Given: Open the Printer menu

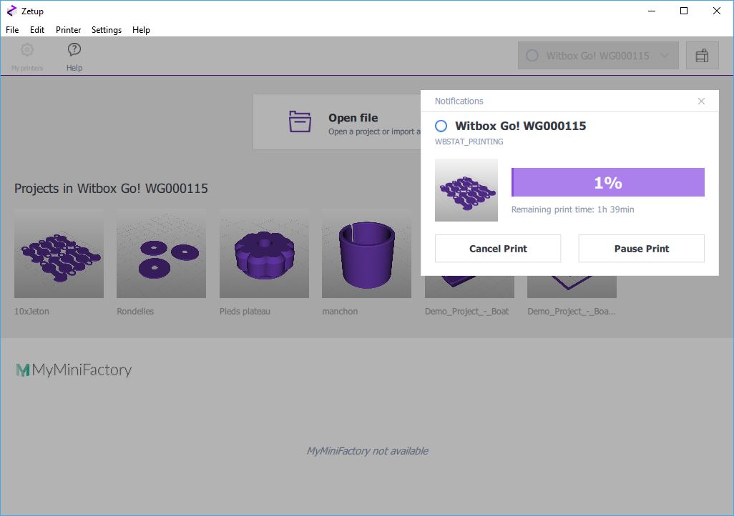Looking at the screenshot, I should pyautogui.click(x=69, y=30).
